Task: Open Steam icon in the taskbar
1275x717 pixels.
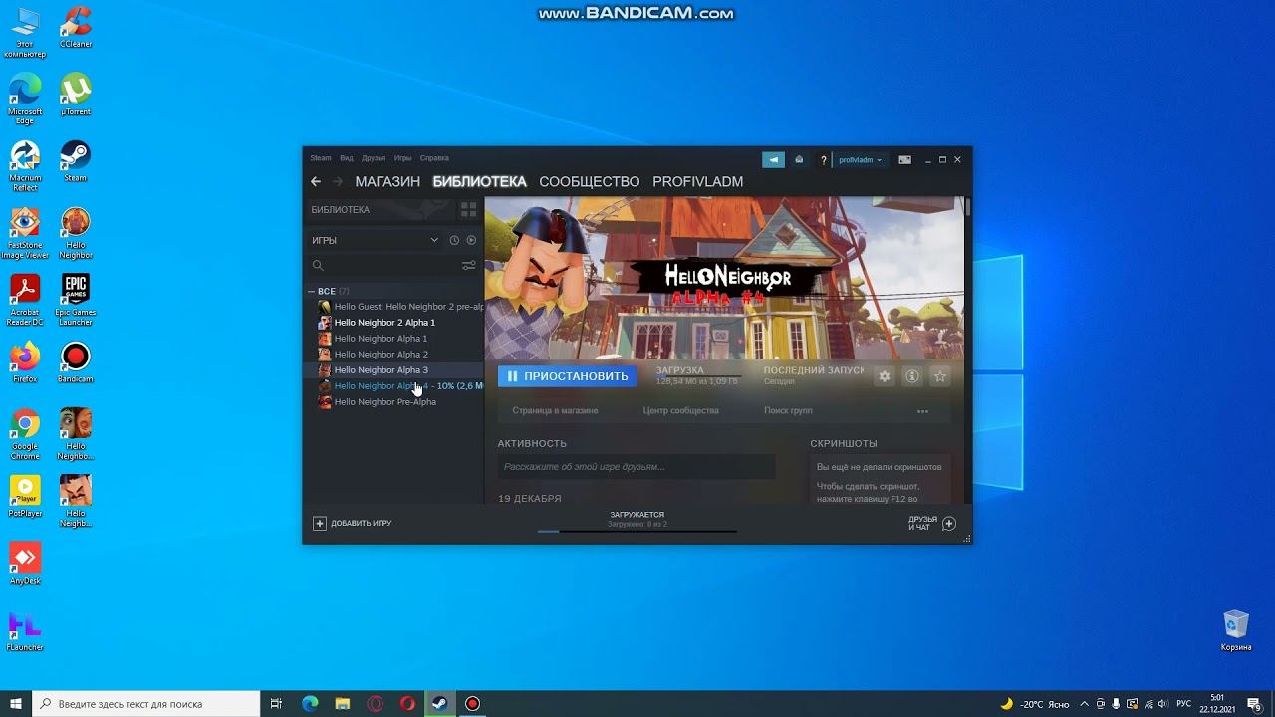Action: tap(439, 704)
